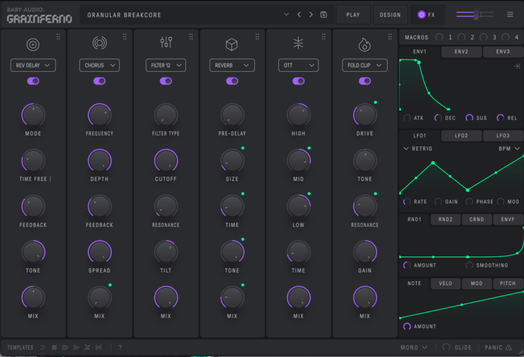Click the crossed-lines template icon

coord(87,347)
